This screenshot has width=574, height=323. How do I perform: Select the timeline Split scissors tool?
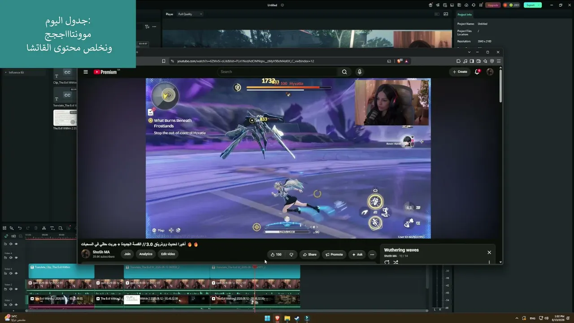coord(44,228)
